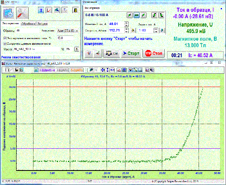
Task: Click the new blank page icon in chart toolbar
Action: pyautogui.click(x=6, y=70)
